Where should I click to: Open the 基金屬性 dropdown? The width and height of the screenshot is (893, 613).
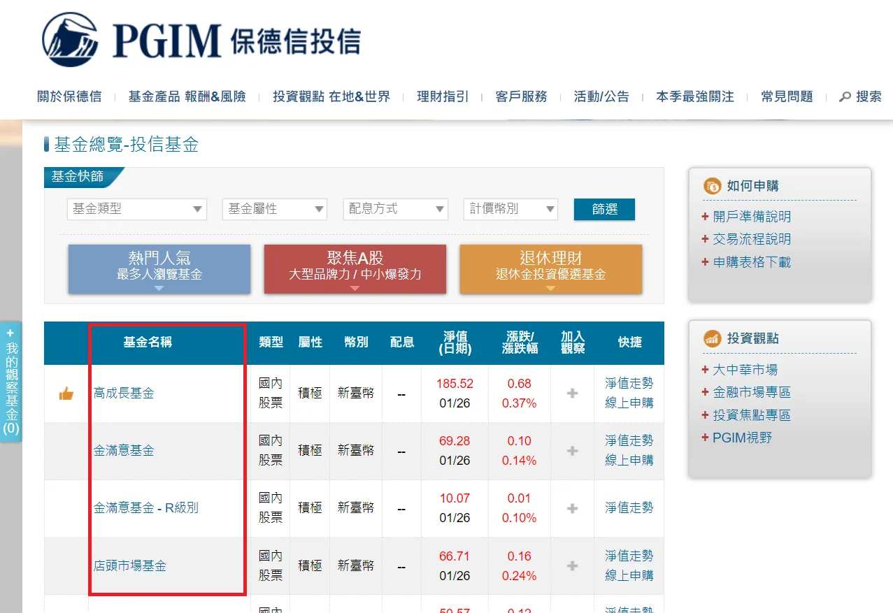point(275,209)
